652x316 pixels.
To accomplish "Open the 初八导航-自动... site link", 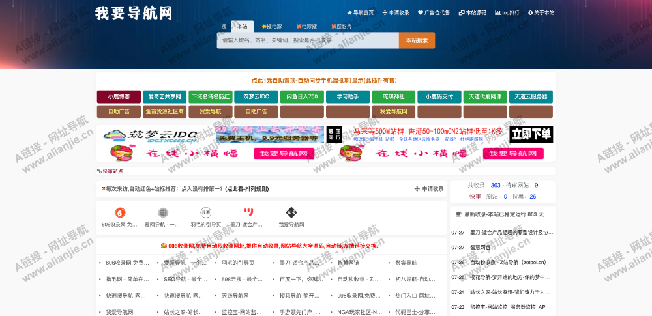I will coord(415,279).
